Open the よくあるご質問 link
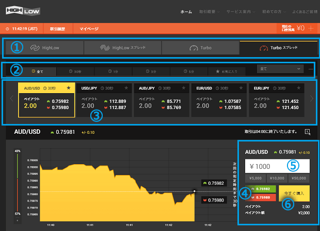320x231 pixels. click(x=305, y=12)
